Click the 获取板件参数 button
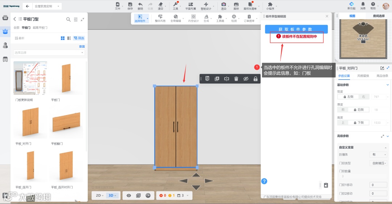 point(296,29)
